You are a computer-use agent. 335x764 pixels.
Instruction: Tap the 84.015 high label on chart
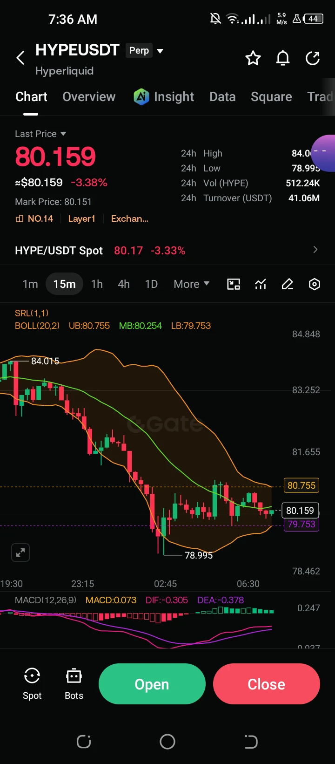(x=45, y=361)
